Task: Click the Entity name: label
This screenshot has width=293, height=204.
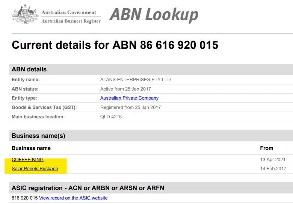Action: coord(26,80)
